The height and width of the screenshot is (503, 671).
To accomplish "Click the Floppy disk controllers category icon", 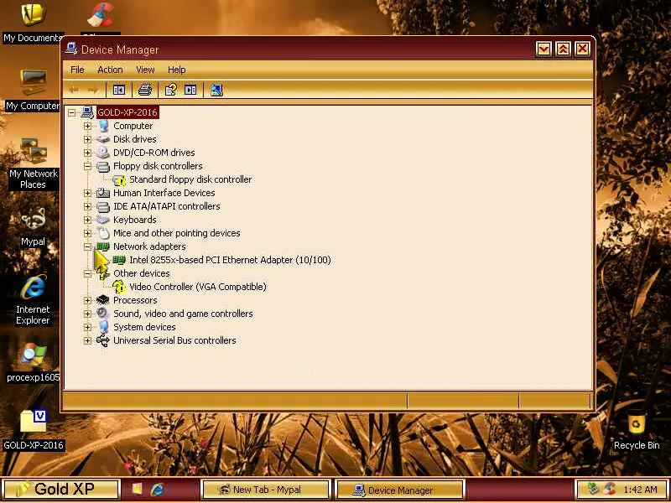I will (103, 166).
